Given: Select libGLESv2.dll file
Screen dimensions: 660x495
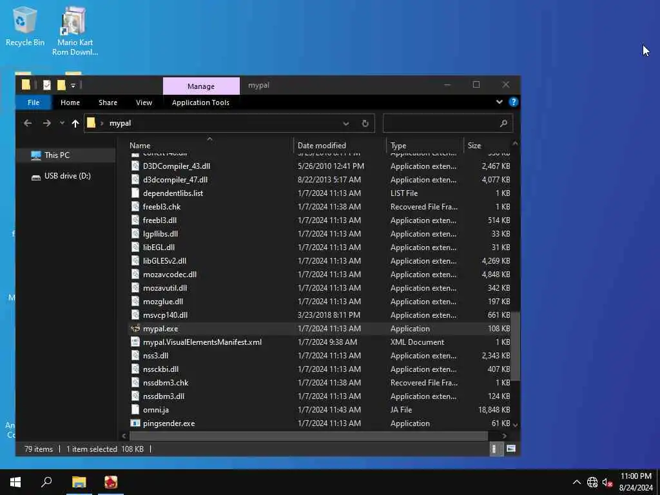Looking at the screenshot, I should (164, 261).
